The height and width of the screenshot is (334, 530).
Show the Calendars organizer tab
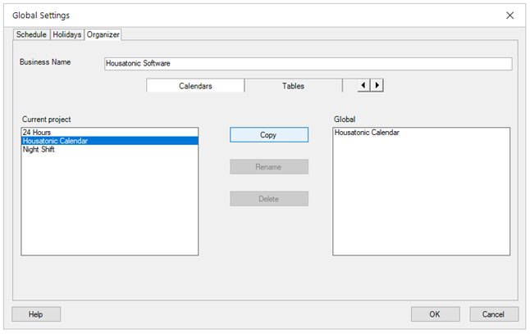[x=195, y=85]
